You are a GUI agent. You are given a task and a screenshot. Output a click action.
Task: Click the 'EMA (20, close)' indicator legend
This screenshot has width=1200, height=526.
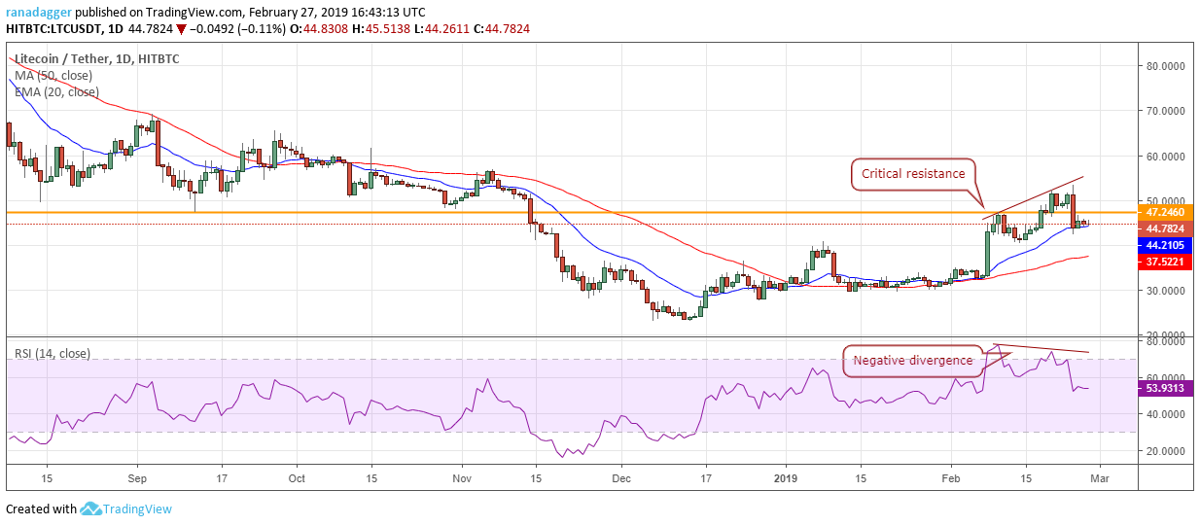pos(56,92)
